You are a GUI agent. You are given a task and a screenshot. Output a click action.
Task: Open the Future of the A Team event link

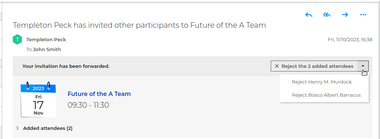[99, 94]
